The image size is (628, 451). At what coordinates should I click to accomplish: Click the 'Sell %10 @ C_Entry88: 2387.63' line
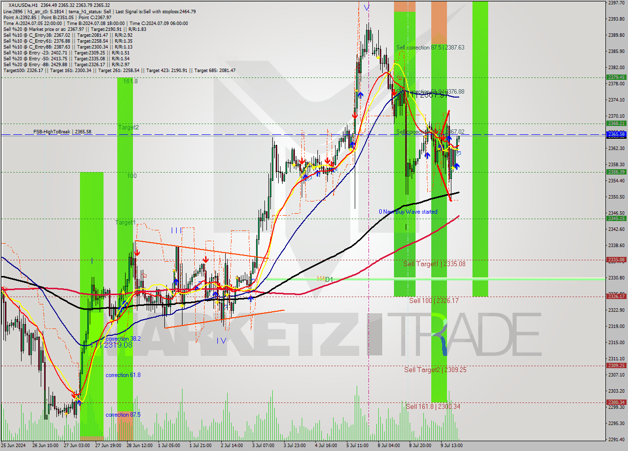(68, 47)
